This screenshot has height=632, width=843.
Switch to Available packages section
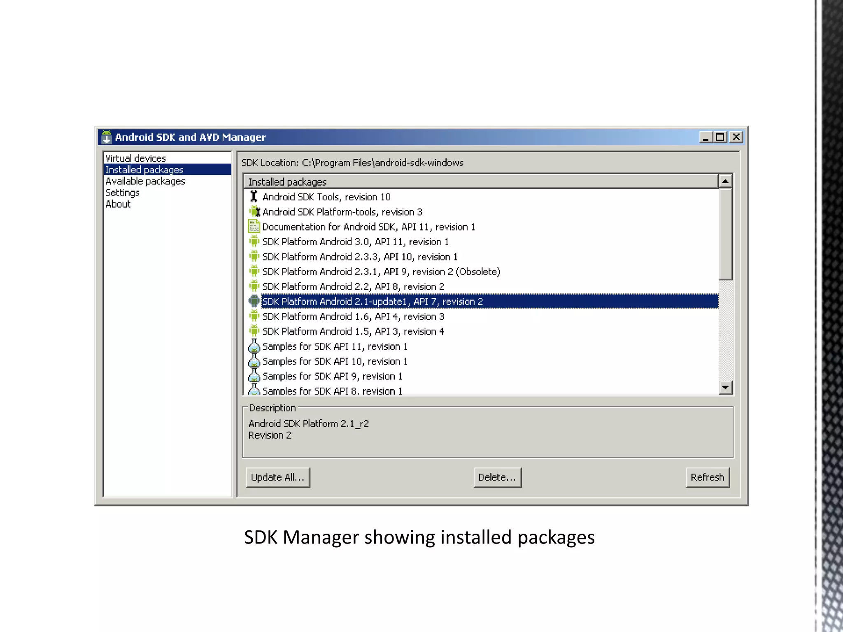point(145,181)
